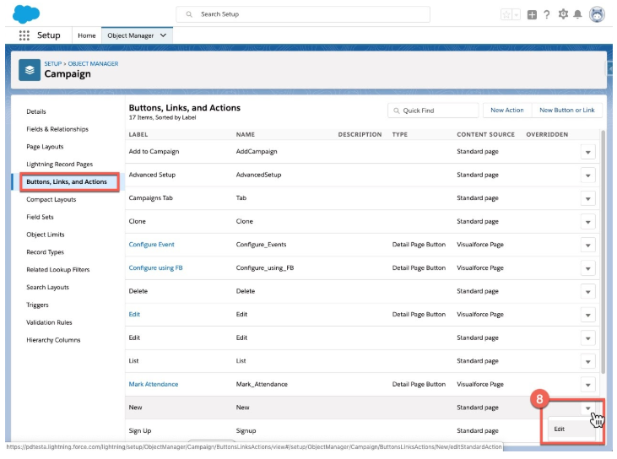The height and width of the screenshot is (459, 617).
Task: View notifications bell icon
Action: 577,14
